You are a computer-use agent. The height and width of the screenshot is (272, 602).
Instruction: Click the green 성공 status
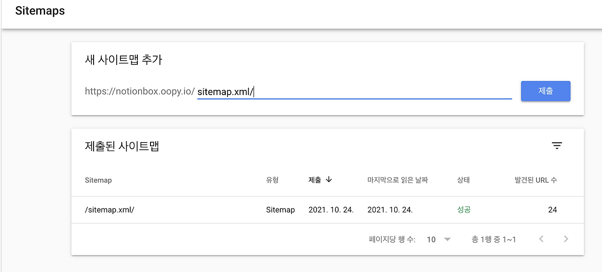[x=464, y=210]
